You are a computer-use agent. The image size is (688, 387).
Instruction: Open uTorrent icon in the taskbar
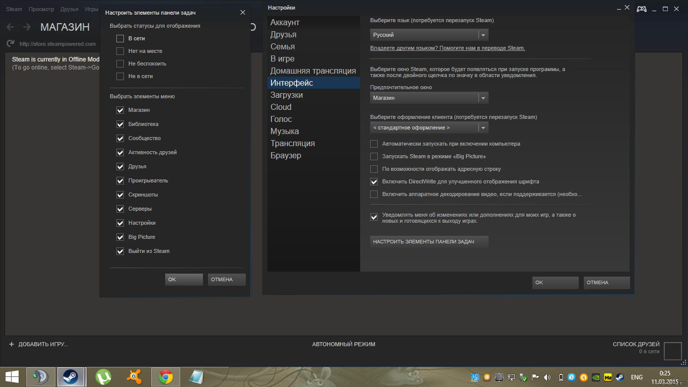point(104,377)
